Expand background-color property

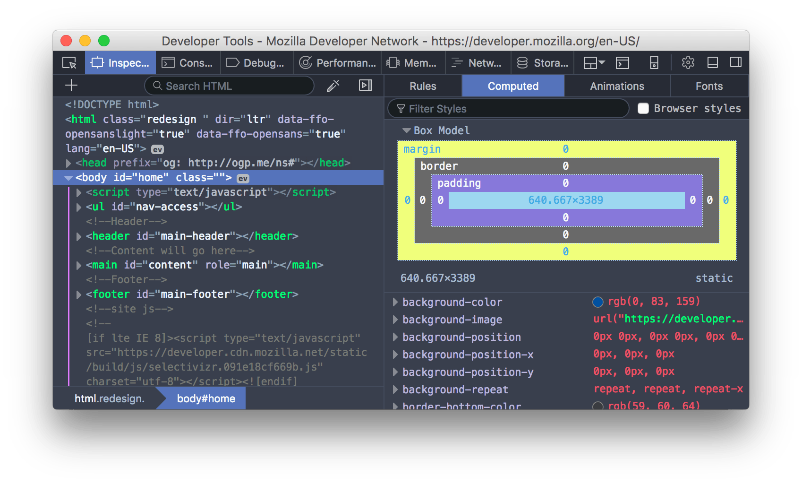(x=395, y=302)
